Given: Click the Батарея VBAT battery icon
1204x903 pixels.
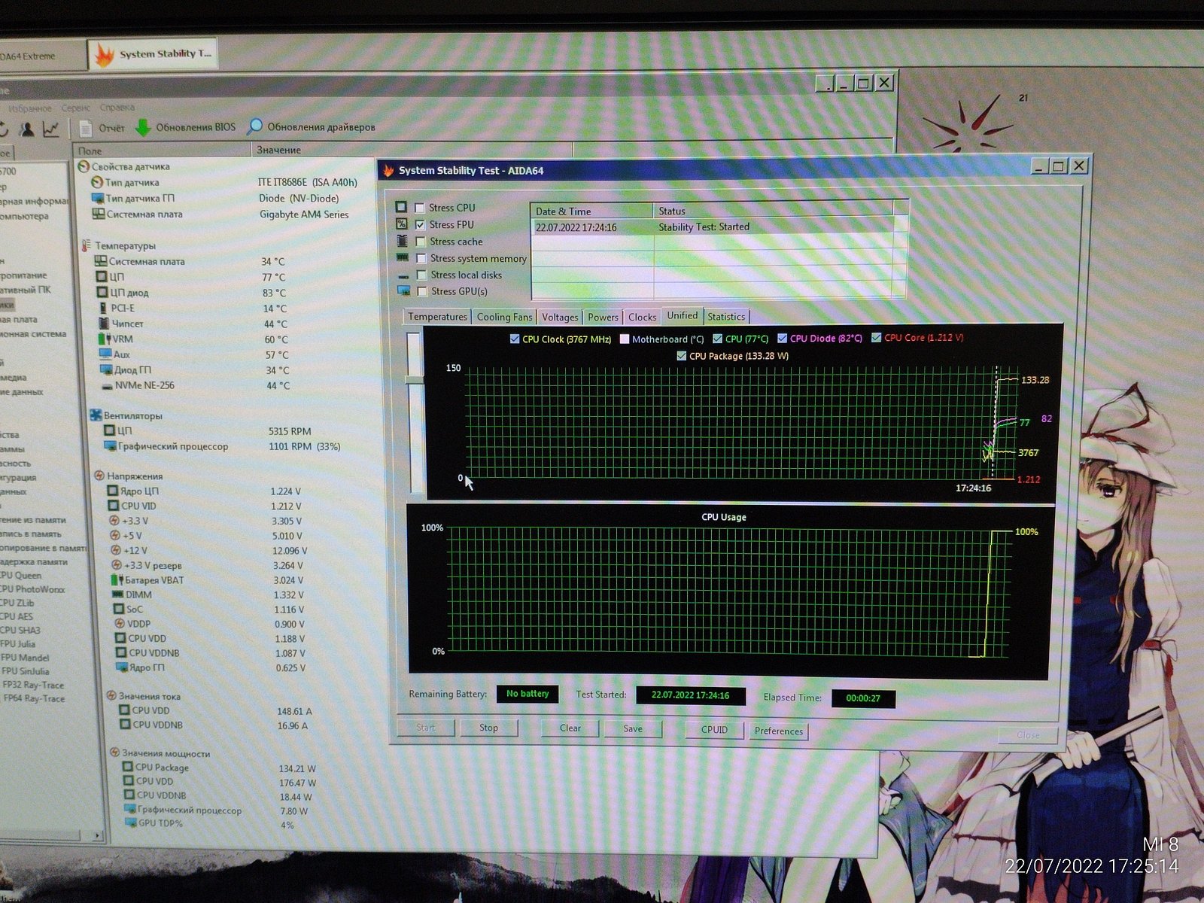Looking at the screenshot, I should pos(117,579).
